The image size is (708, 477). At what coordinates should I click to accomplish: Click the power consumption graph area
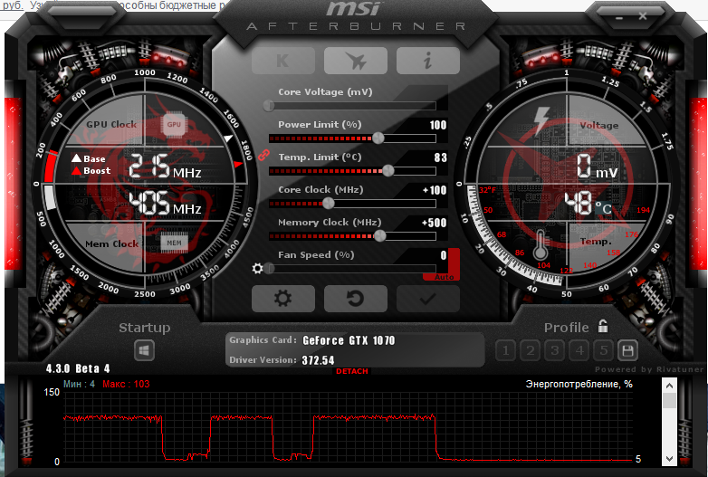(348, 426)
